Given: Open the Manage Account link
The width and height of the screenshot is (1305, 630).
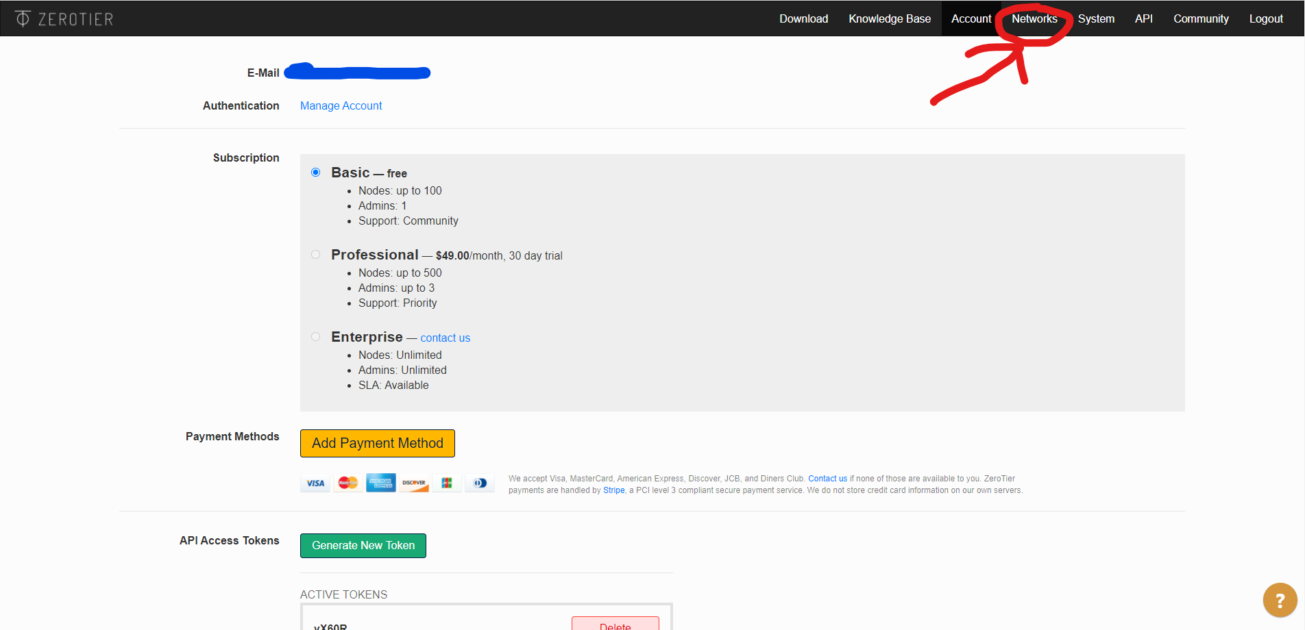Looking at the screenshot, I should (x=341, y=105).
